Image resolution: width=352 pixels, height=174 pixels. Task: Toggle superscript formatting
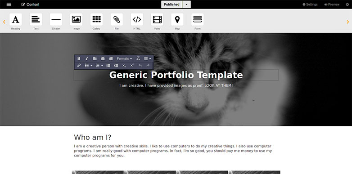(132, 66)
